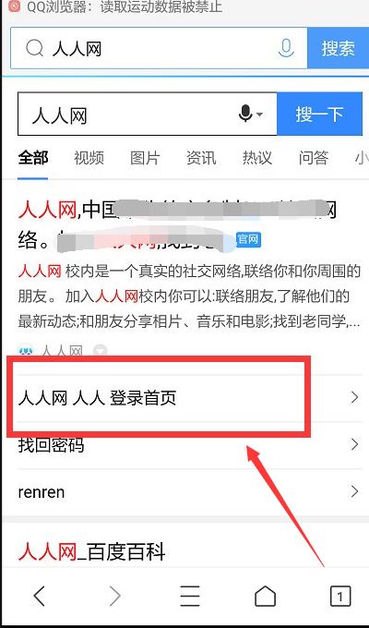This screenshot has width=369, height=628.
Task: Tap microphone in QQ search bar
Action: (286, 48)
